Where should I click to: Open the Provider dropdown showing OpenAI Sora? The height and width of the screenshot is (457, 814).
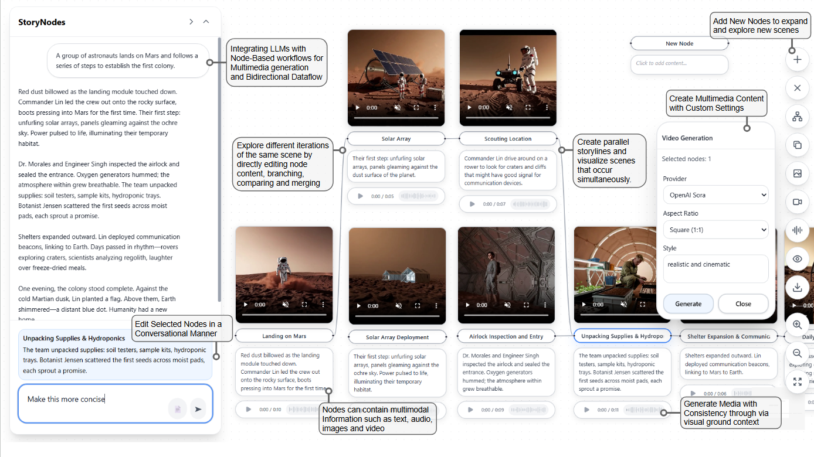(715, 195)
